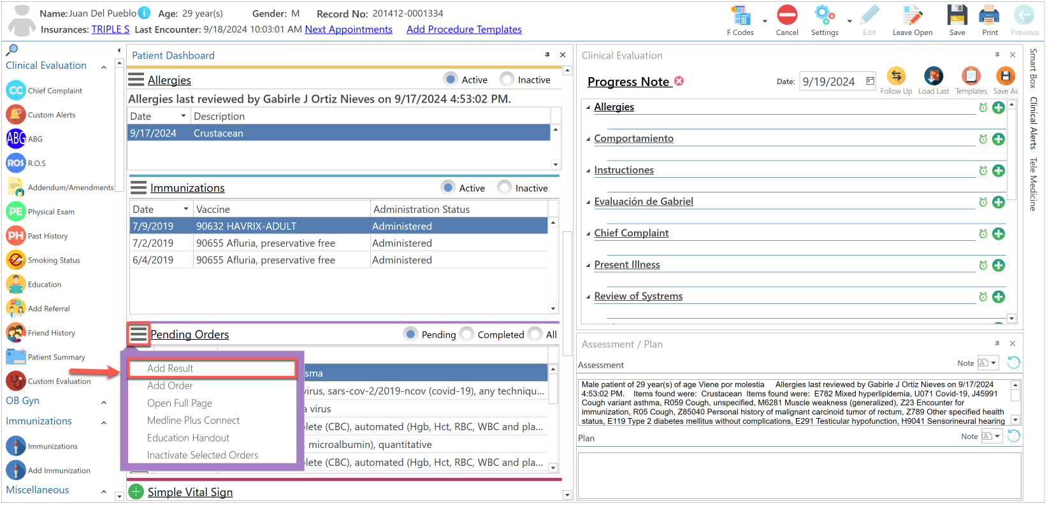Open the ABG sidebar item
This screenshot has width=1047, height=506.
click(24, 139)
